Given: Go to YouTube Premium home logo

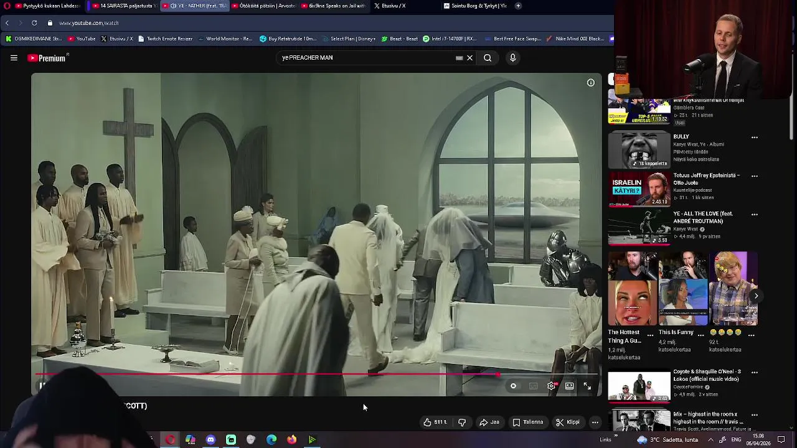Looking at the screenshot, I should tap(48, 58).
